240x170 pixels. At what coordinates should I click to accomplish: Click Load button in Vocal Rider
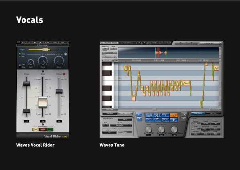(55, 42)
